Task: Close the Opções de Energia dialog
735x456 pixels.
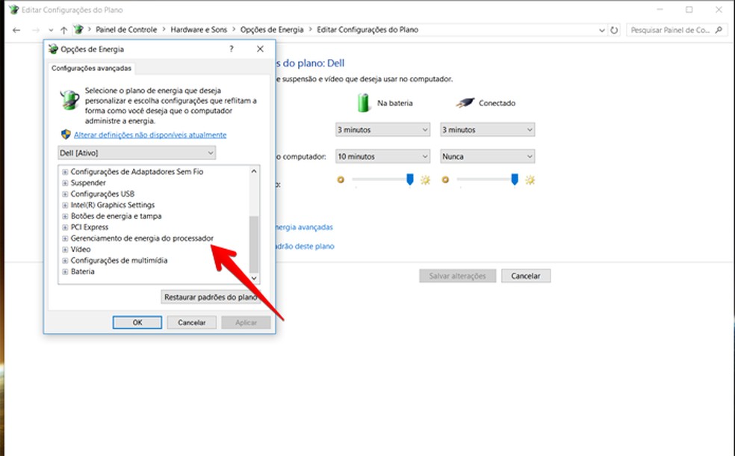Action: [x=260, y=49]
